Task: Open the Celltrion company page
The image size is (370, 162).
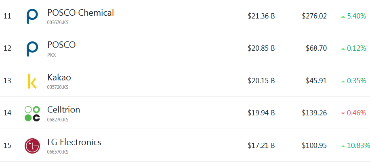Action: point(63,109)
